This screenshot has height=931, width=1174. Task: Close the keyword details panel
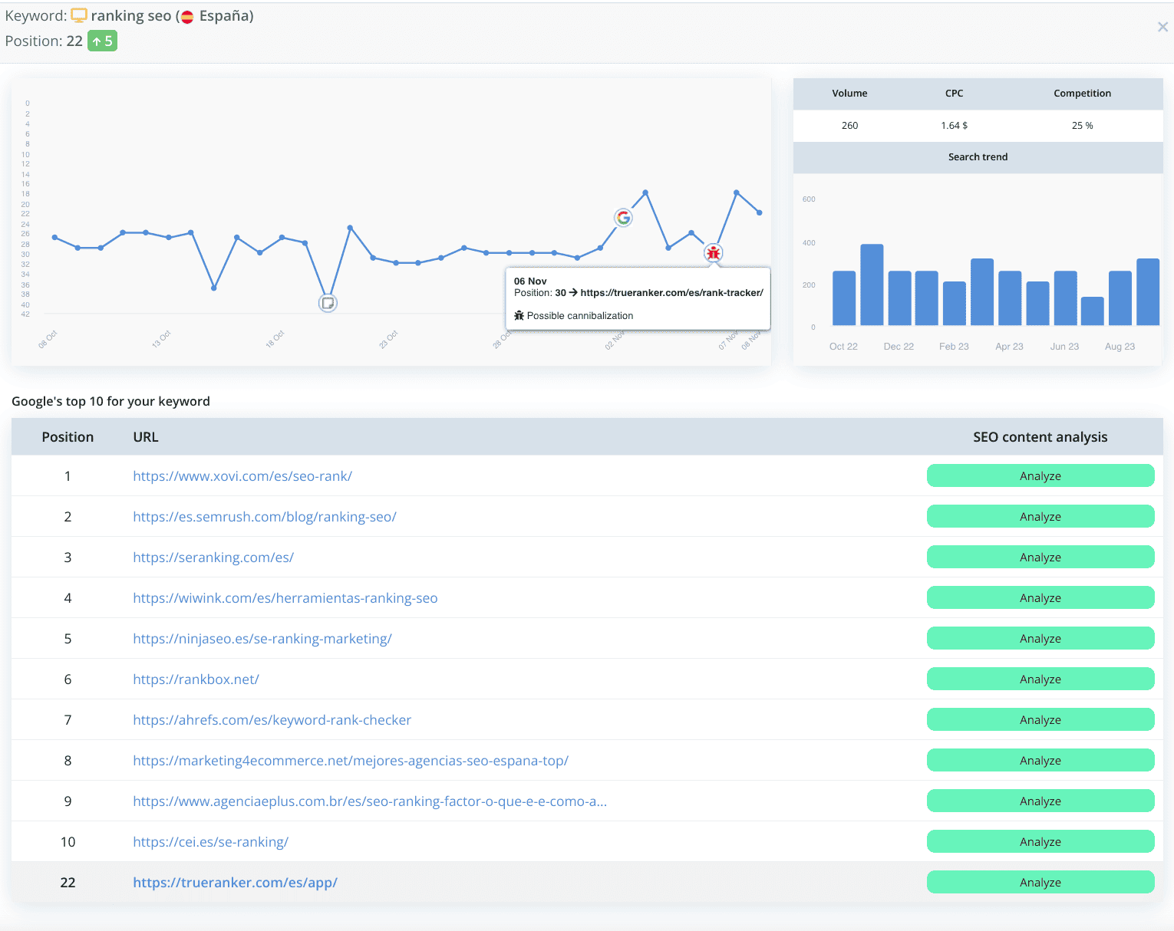tap(1162, 27)
